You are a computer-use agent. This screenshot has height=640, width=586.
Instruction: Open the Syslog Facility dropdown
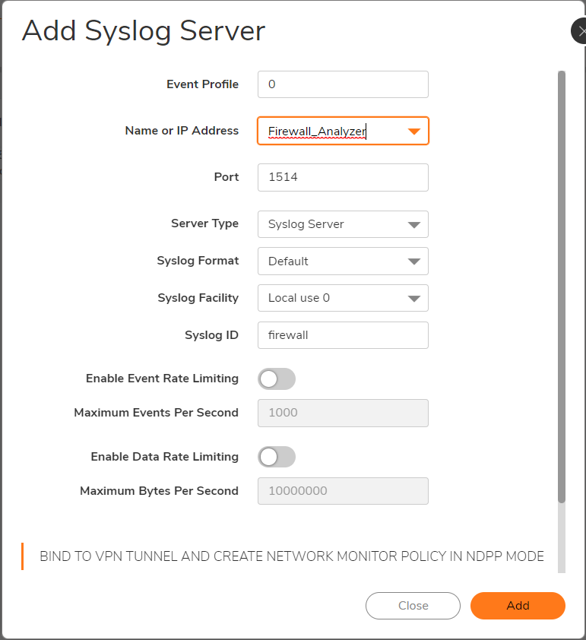pyautogui.click(x=343, y=298)
